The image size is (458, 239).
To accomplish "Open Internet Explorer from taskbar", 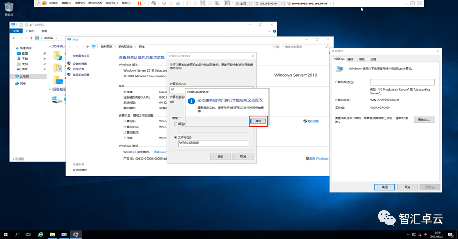I will (41, 234).
